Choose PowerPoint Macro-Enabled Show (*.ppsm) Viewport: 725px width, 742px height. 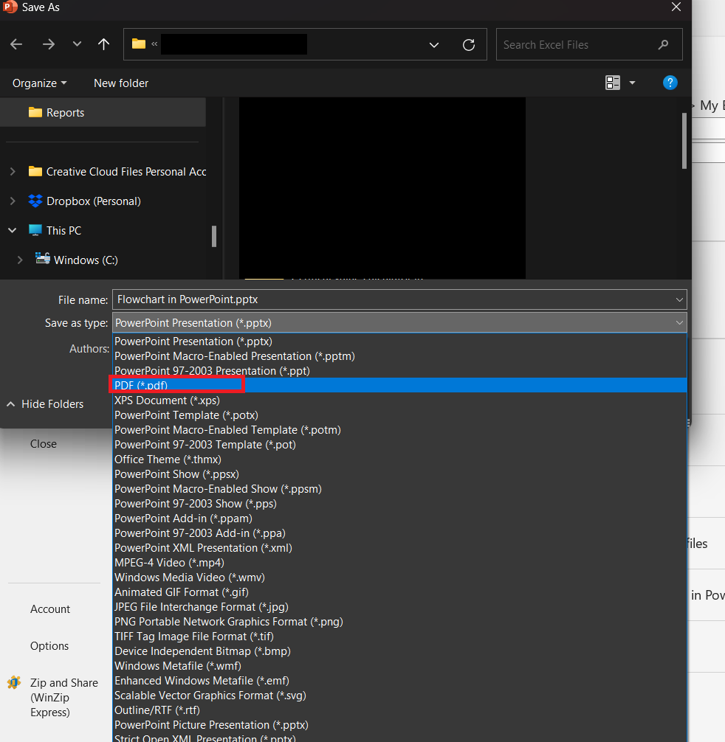click(399, 489)
